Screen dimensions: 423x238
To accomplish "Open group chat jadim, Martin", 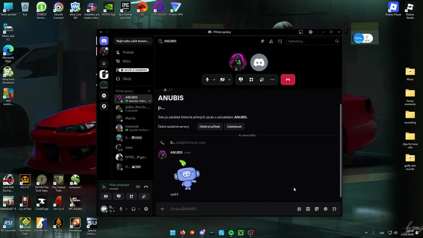I will point(133,108).
